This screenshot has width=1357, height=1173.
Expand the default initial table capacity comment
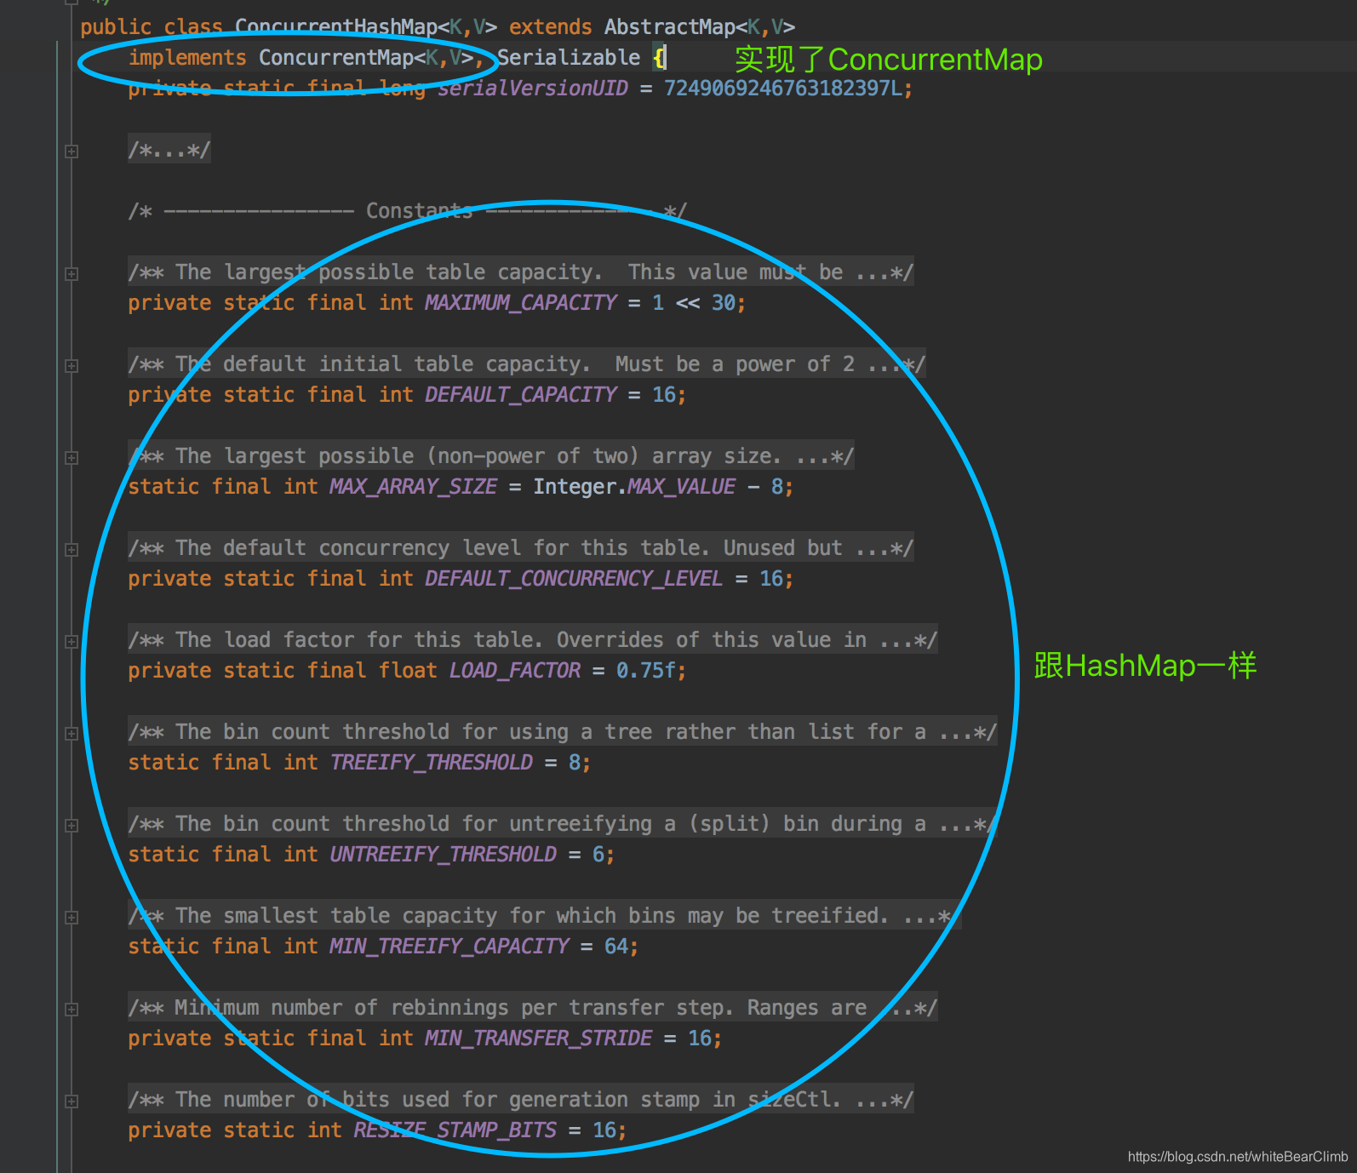coord(72,366)
